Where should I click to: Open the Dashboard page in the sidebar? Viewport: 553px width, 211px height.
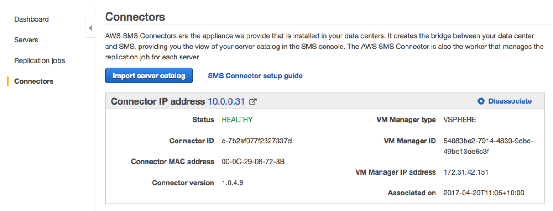point(31,19)
